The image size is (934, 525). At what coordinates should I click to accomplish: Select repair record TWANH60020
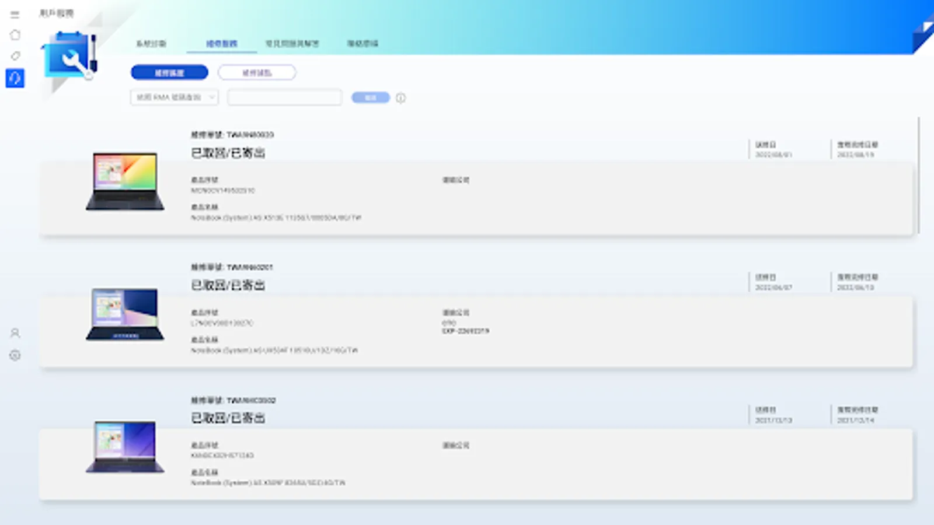pos(232,135)
